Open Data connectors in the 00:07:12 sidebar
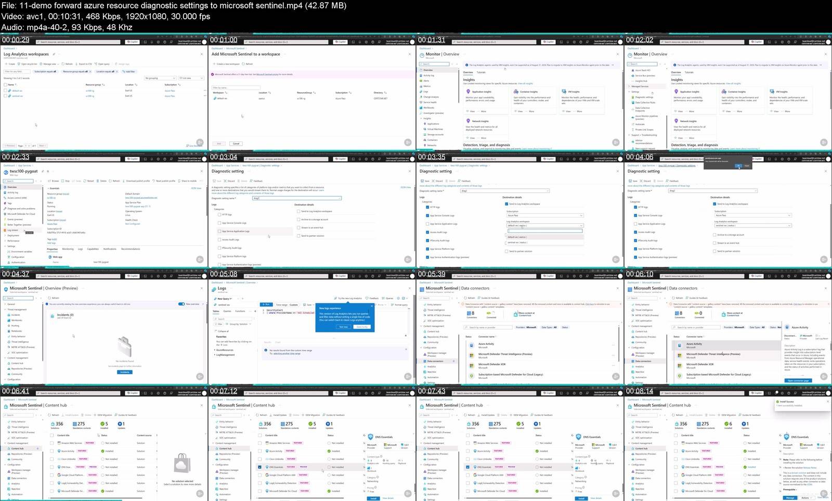This screenshot has width=832, height=501. pyautogui.click(x=227, y=478)
